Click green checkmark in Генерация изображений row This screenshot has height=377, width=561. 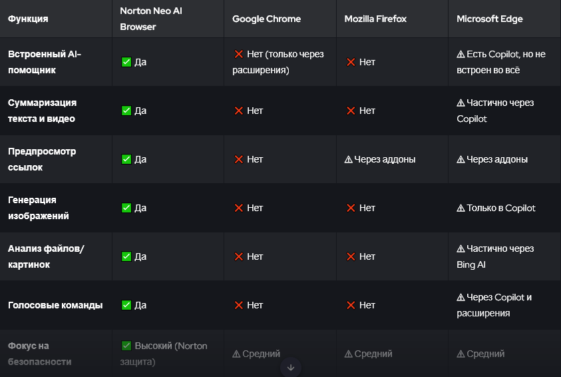point(126,208)
